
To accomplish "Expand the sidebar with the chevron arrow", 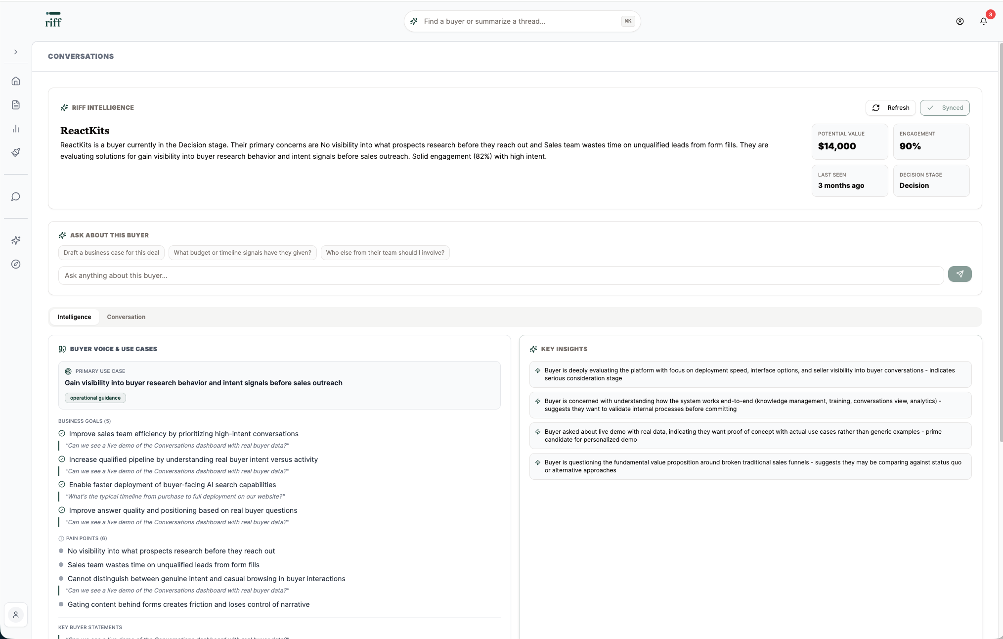I will tap(16, 52).
